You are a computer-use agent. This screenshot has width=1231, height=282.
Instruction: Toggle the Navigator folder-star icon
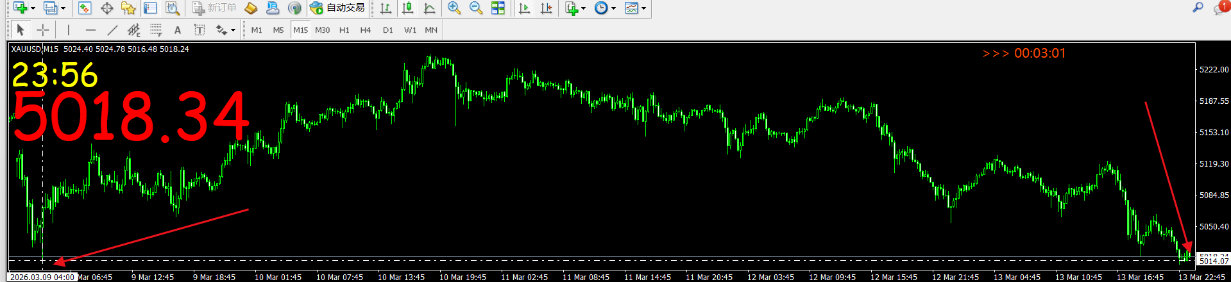pos(128,8)
